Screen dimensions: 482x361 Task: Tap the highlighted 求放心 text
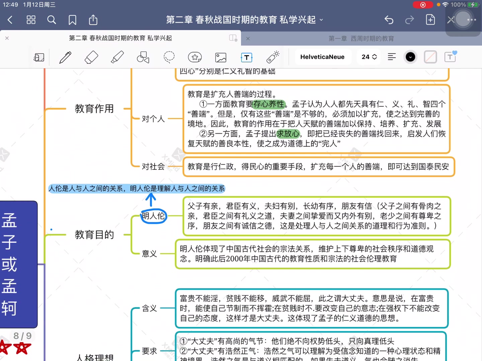pos(288,134)
